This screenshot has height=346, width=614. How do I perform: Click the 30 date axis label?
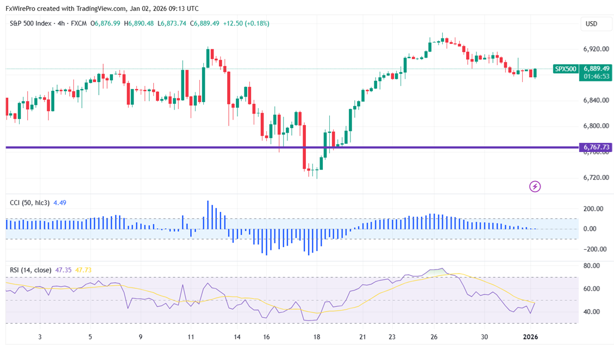coord(484,337)
